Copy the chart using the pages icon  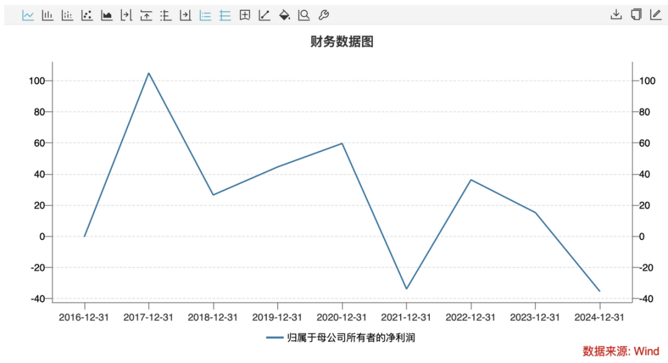tap(636, 15)
